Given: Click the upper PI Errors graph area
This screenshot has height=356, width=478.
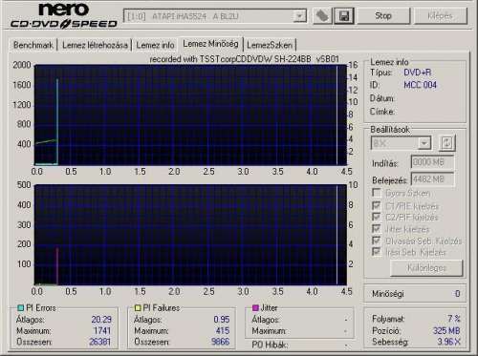Looking at the screenshot, I should (190, 115).
